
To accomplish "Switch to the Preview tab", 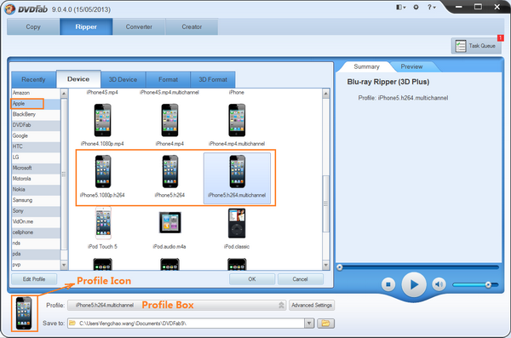I will [x=411, y=66].
